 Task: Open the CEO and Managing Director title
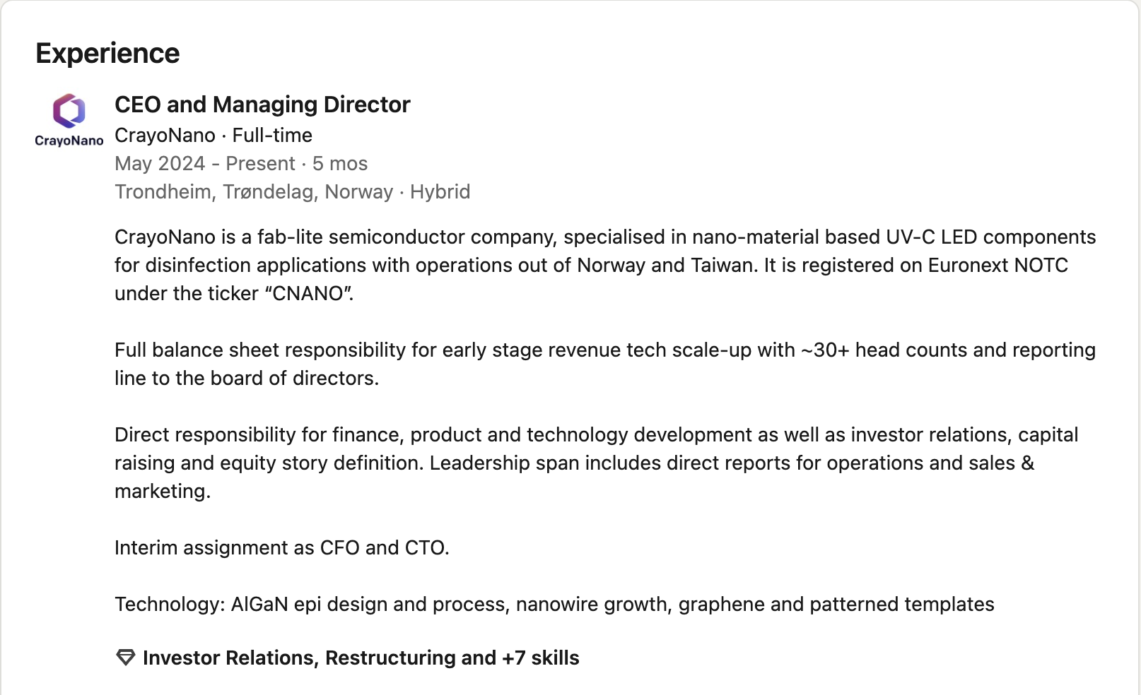(x=262, y=105)
